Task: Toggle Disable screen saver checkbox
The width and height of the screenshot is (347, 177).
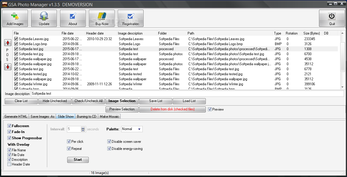Action: (x=109, y=141)
